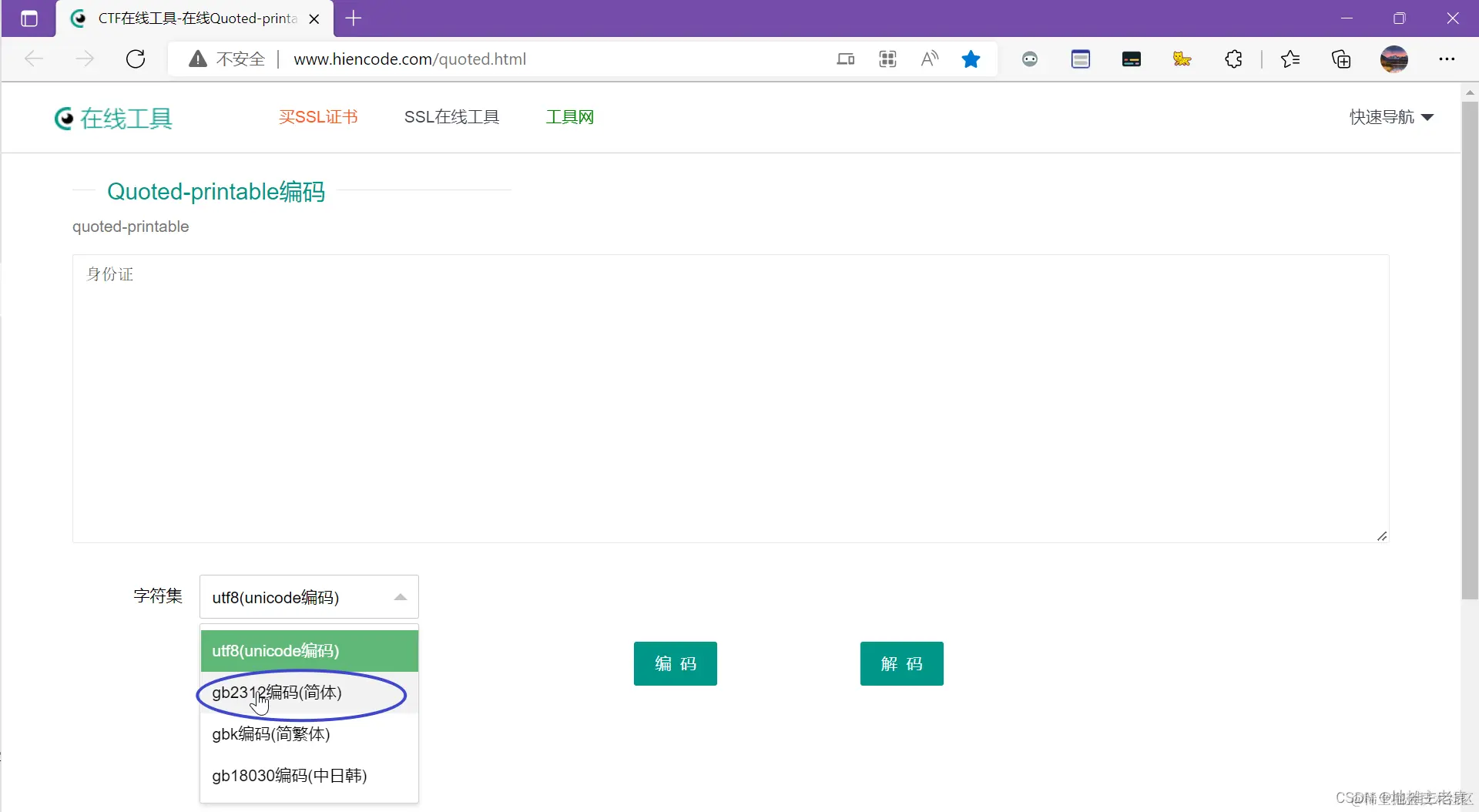Click the 解码 decode button
Screen dimensions: 1479x812
(902, 663)
